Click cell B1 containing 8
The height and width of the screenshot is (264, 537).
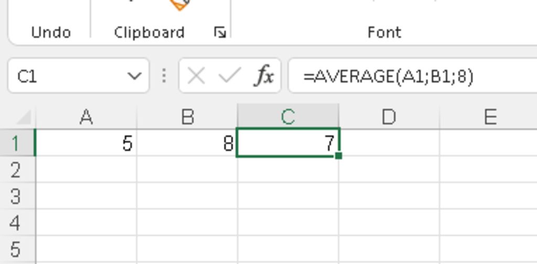click(187, 143)
